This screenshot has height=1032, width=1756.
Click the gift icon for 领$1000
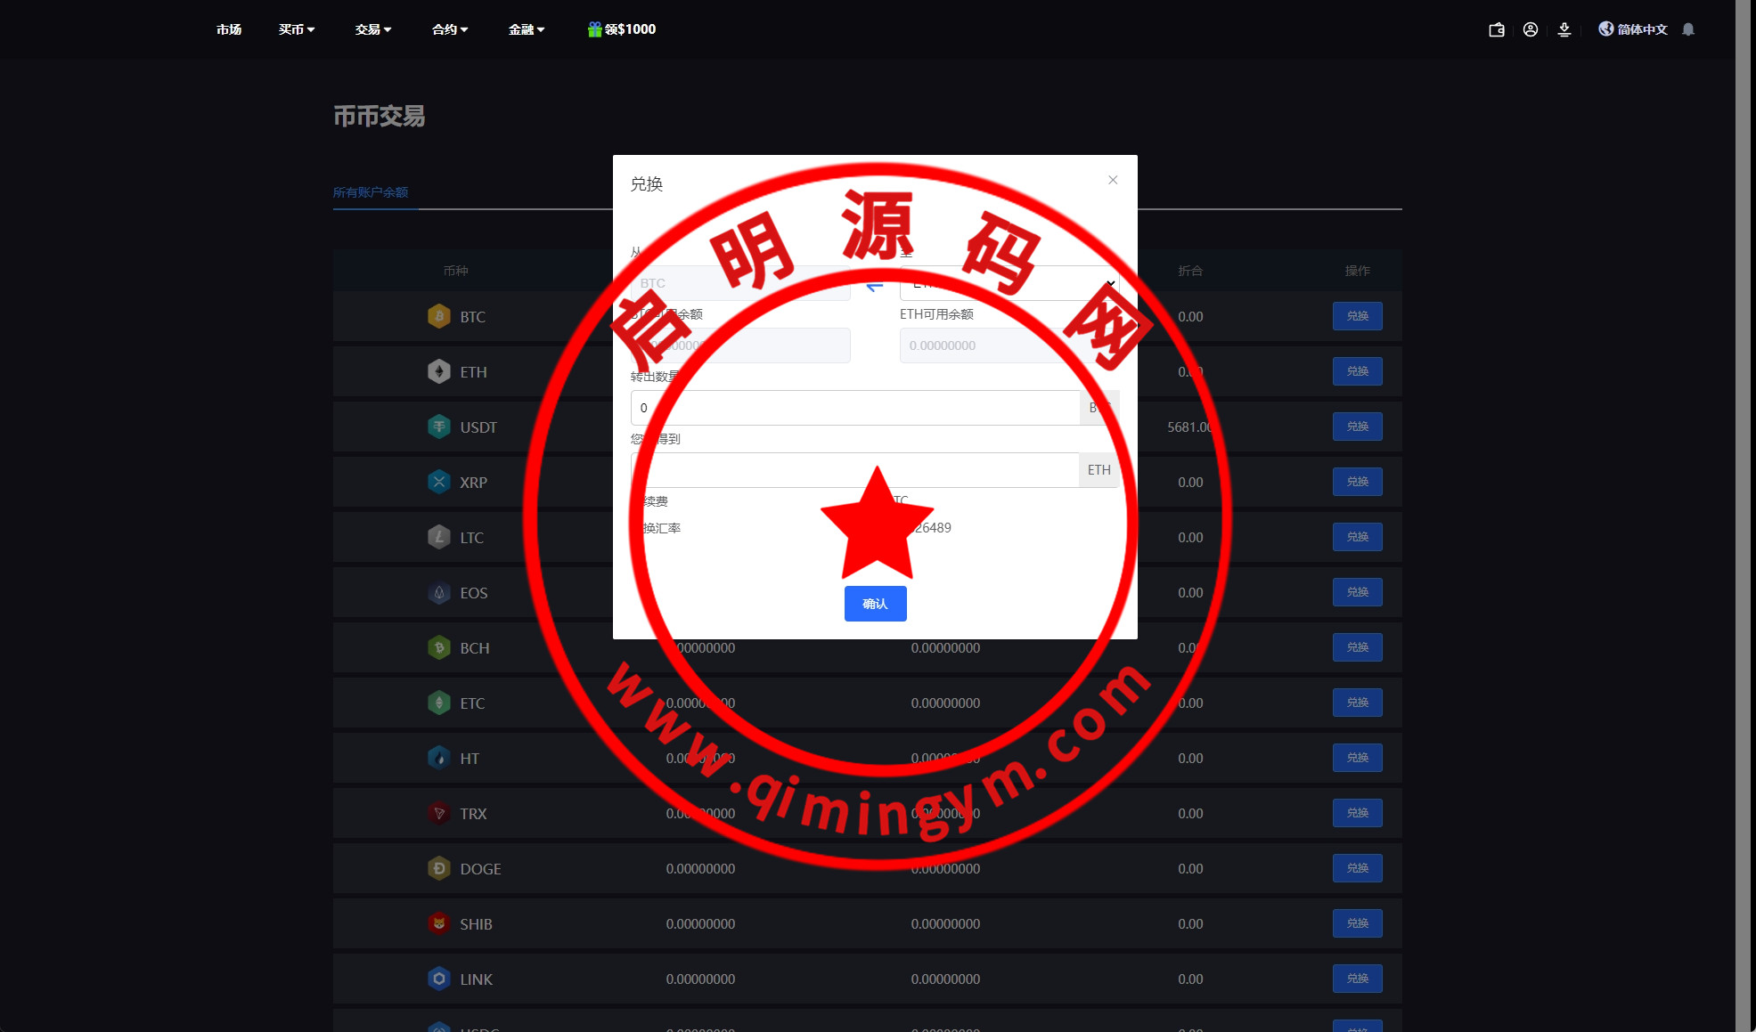(x=594, y=29)
